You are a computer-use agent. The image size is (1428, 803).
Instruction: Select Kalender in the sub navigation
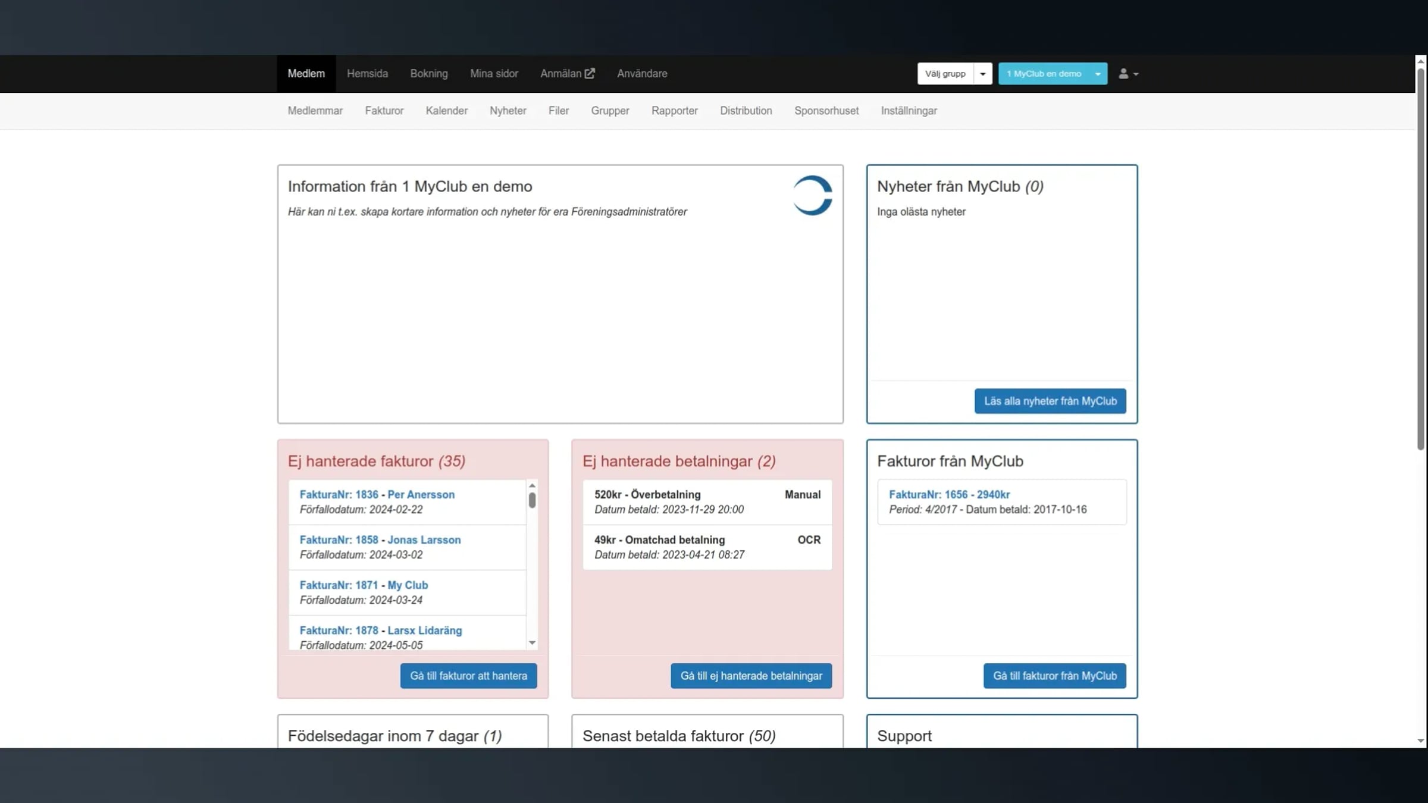pyautogui.click(x=447, y=111)
